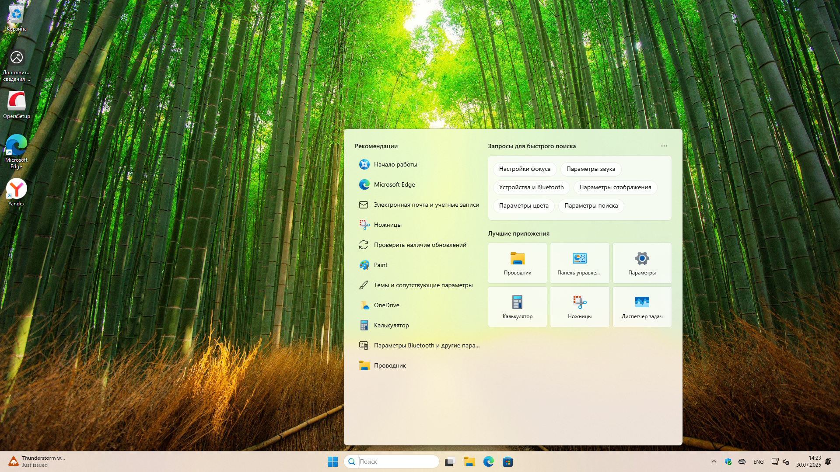Open Task Manager tile in top apps

pyautogui.click(x=642, y=307)
